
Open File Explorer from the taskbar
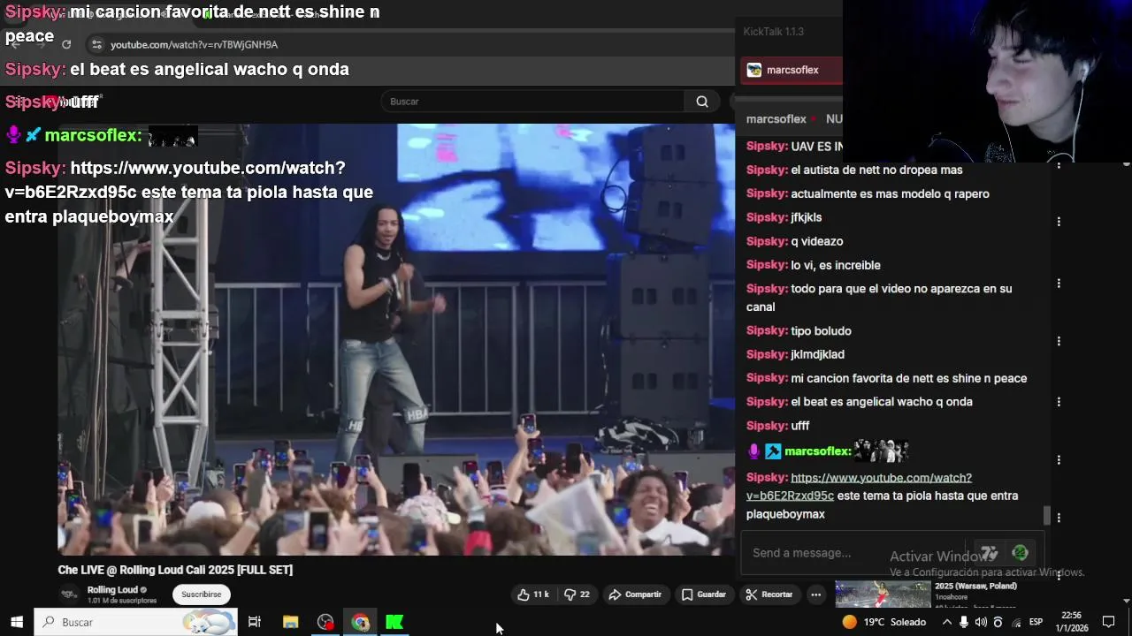(290, 622)
